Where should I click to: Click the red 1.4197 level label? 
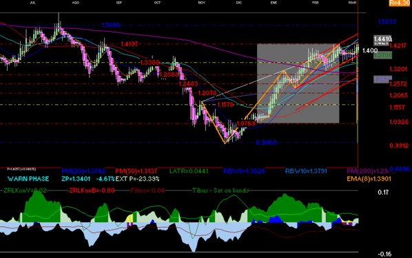(x=129, y=44)
